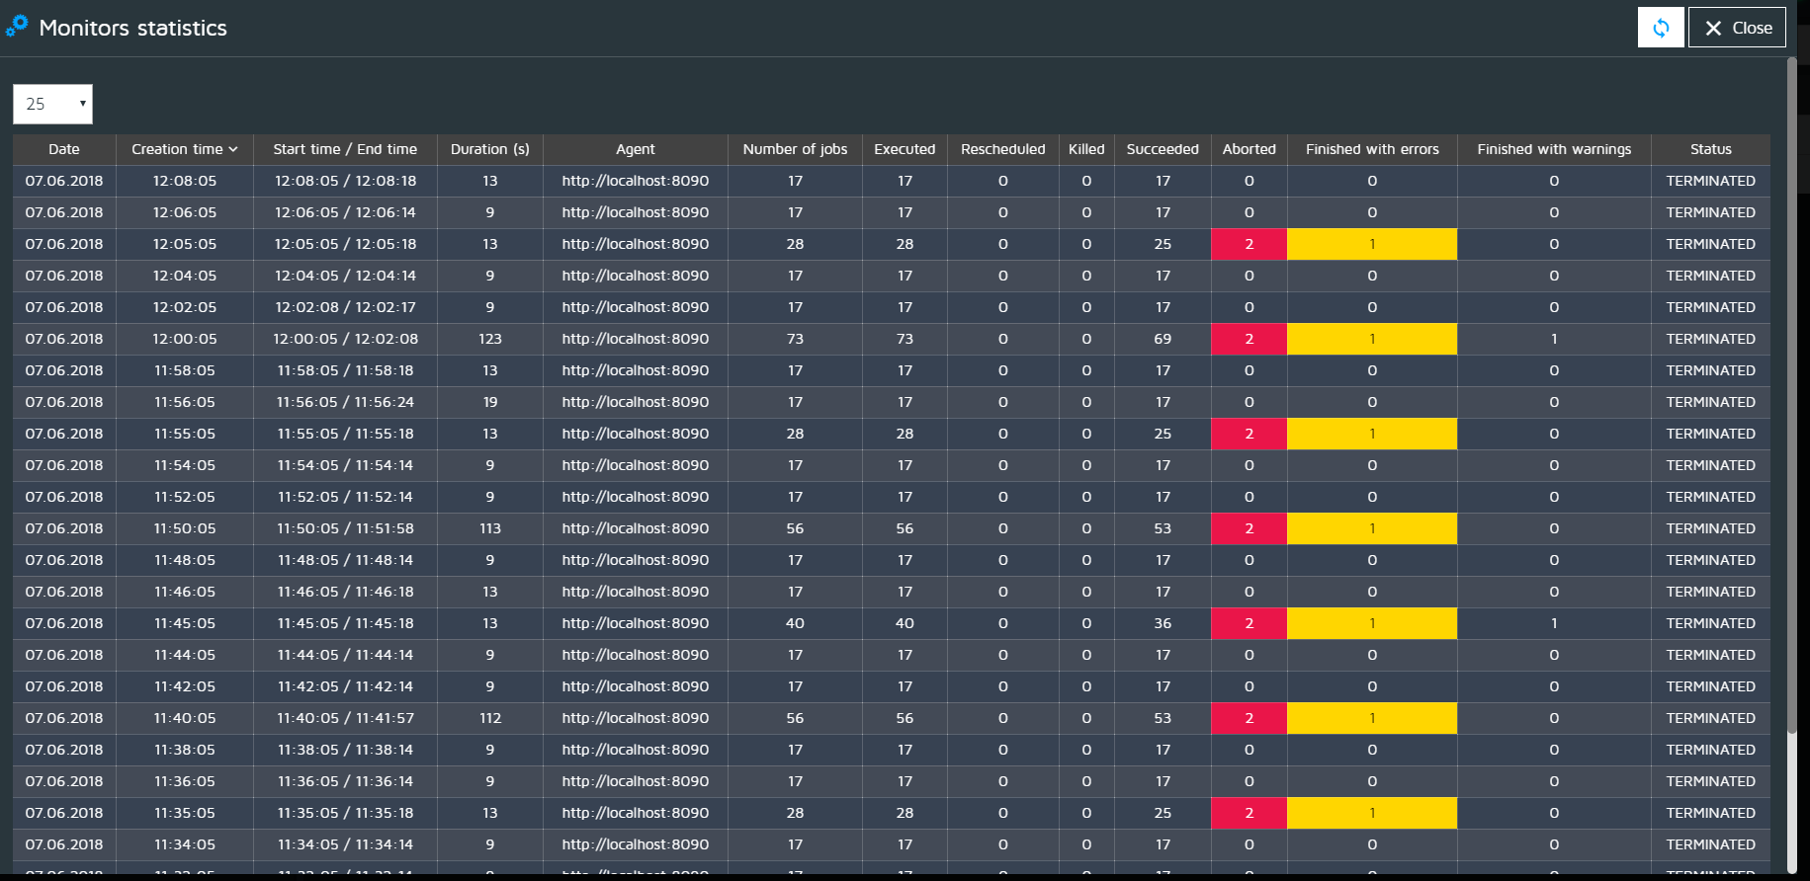The image size is (1810, 881).
Task: Click the Number of jobs header
Action: (795, 149)
